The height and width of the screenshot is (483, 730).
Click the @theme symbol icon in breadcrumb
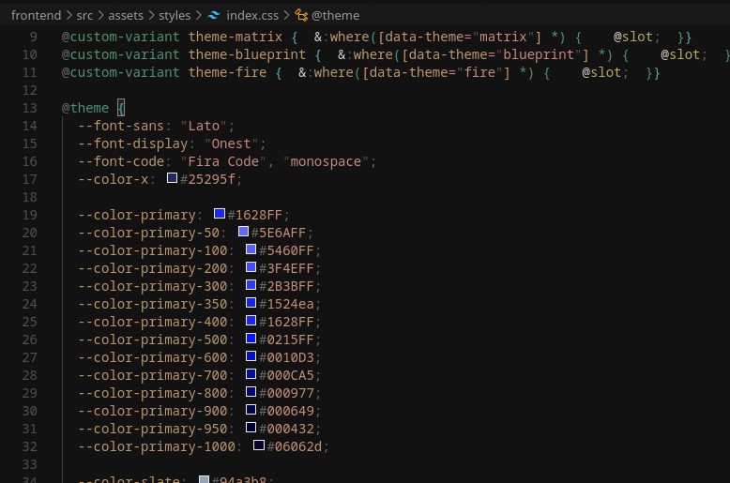click(x=301, y=15)
